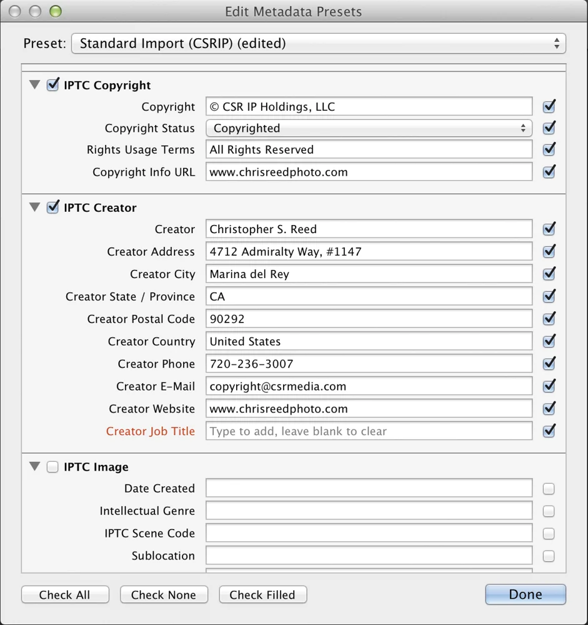Viewport: 588px width, 625px height.
Task: Toggle the Copyright Info URL checkbox
Action: [x=549, y=172]
